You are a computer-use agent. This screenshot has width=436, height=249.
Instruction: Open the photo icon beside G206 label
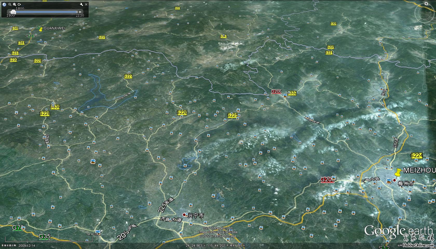285,96
